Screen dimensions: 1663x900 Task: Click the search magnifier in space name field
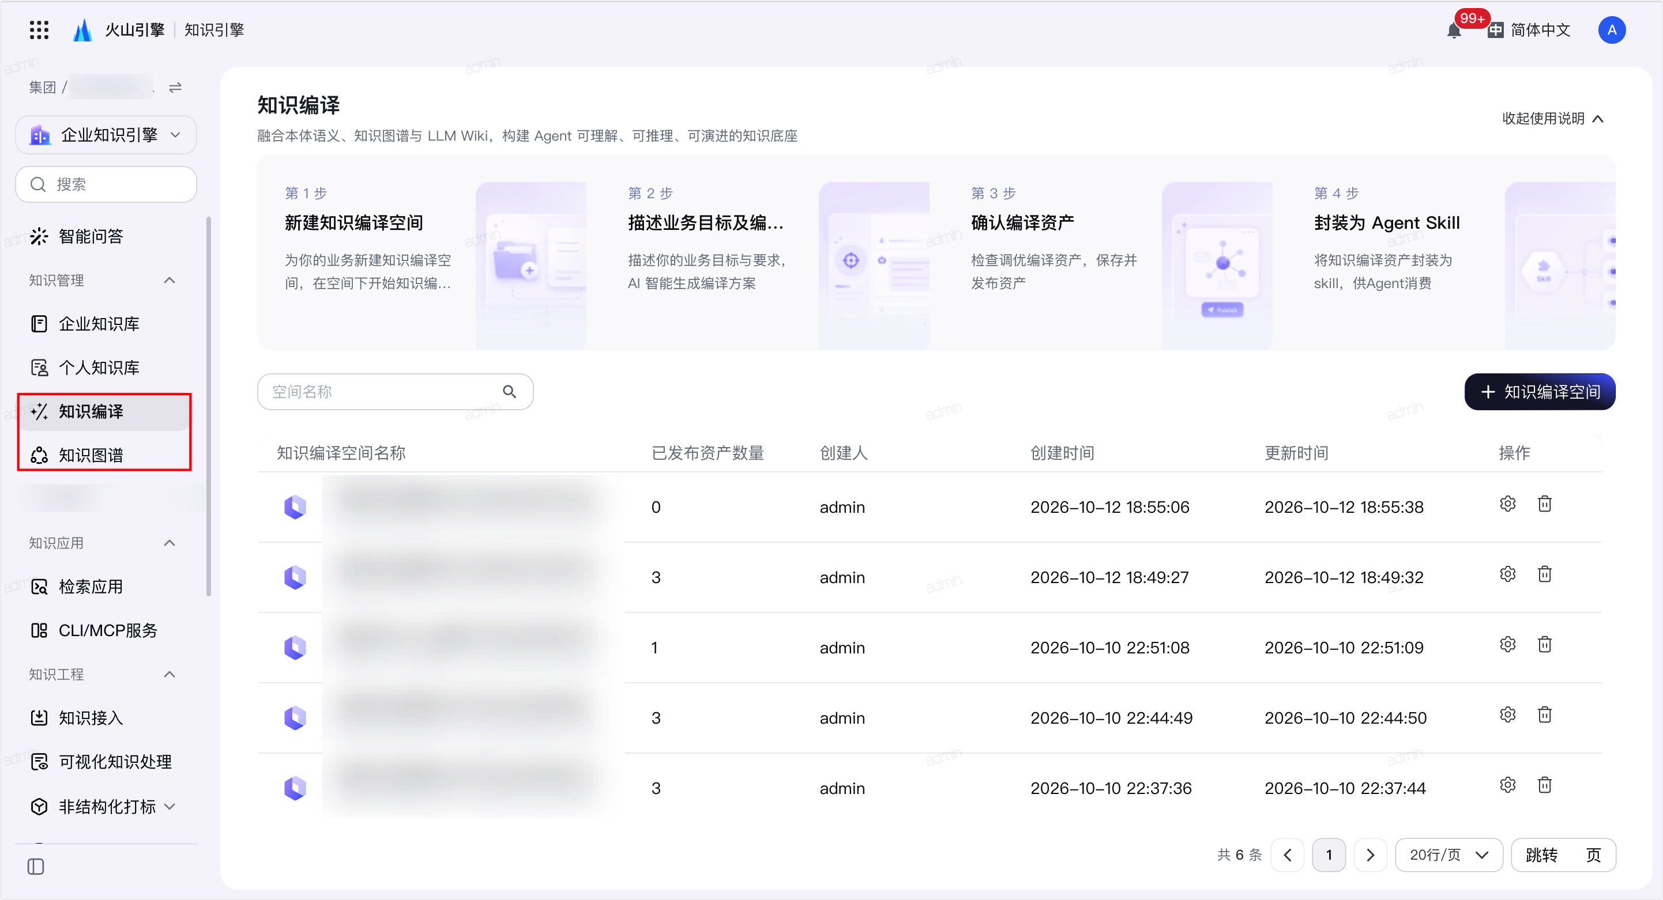(509, 392)
